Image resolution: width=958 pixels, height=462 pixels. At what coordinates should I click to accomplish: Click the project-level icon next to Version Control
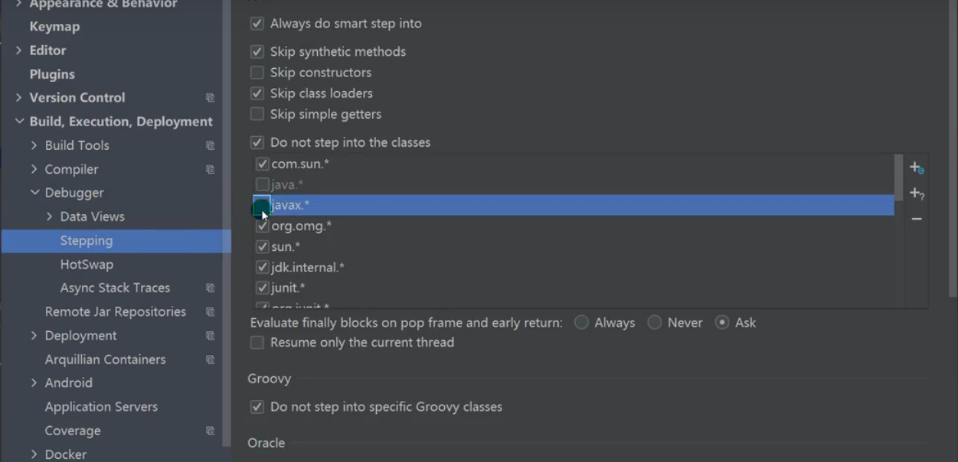(210, 98)
